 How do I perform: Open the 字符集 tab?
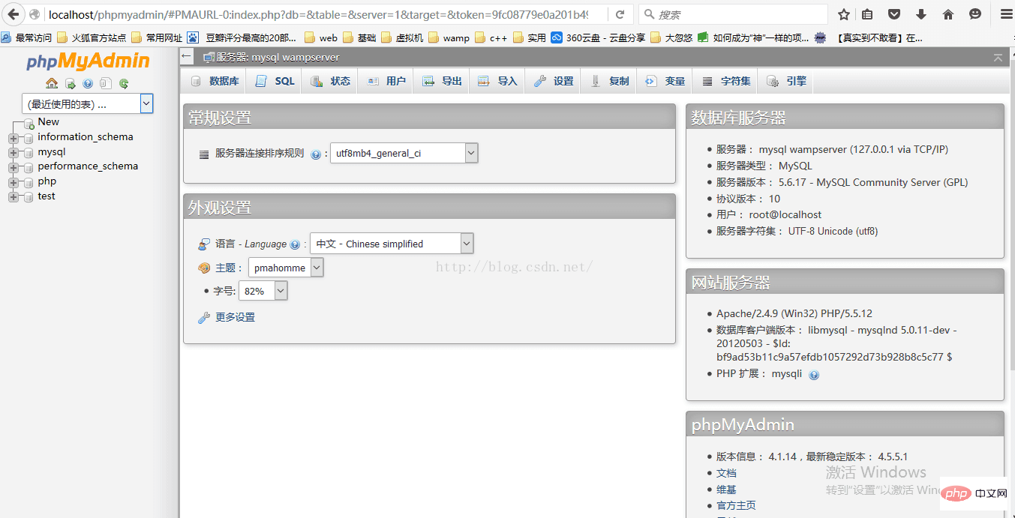[726, 81]
